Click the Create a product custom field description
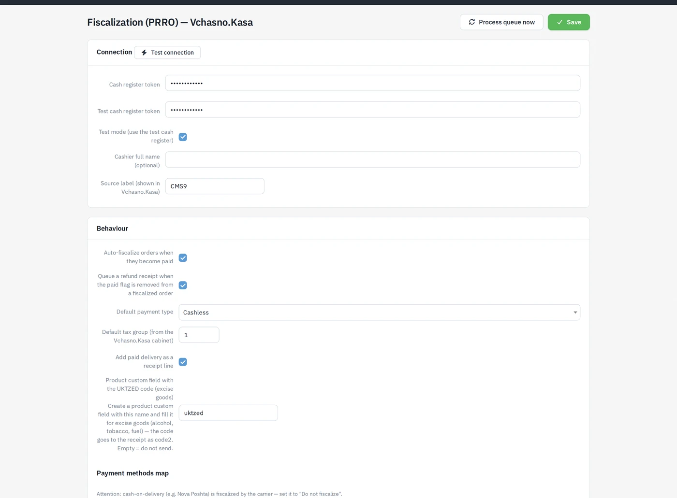Screen dimensions: 677x498 [135, 427]
